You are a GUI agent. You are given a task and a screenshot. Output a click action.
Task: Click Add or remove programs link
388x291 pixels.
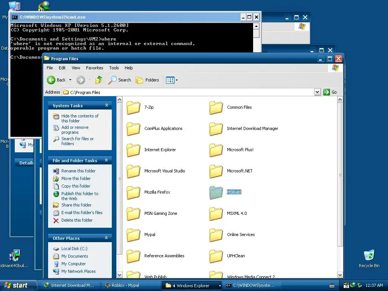pos(75,130)
